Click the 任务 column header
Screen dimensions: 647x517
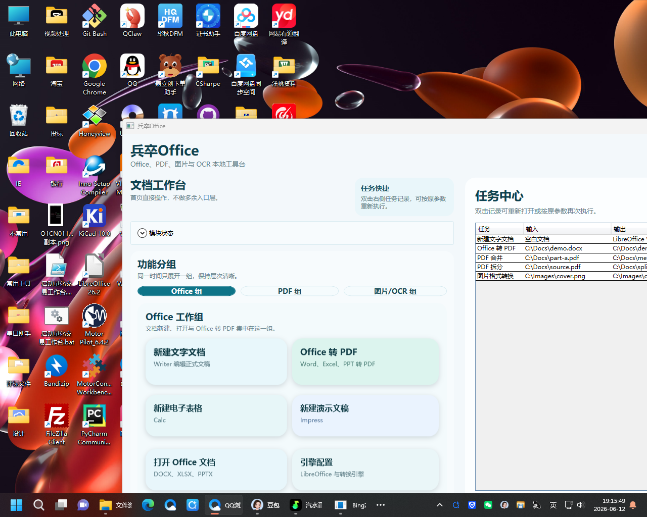(499, 229)
